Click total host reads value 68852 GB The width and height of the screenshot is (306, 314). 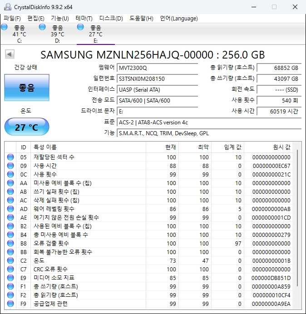279,68
